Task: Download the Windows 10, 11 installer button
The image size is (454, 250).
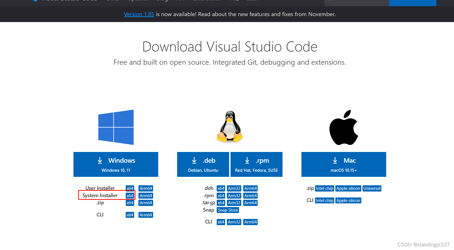Action: coord(116,164)
